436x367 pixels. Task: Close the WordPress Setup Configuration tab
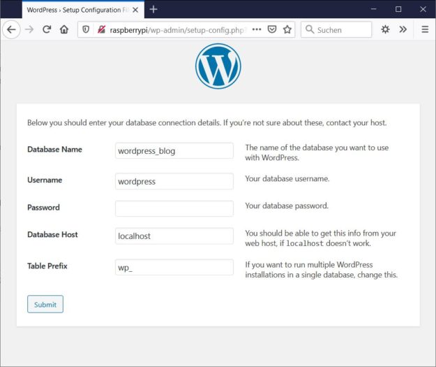click(135, 10)
